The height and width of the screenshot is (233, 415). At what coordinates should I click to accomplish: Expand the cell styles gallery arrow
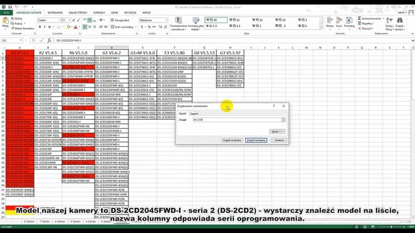[x=322, y=27]
